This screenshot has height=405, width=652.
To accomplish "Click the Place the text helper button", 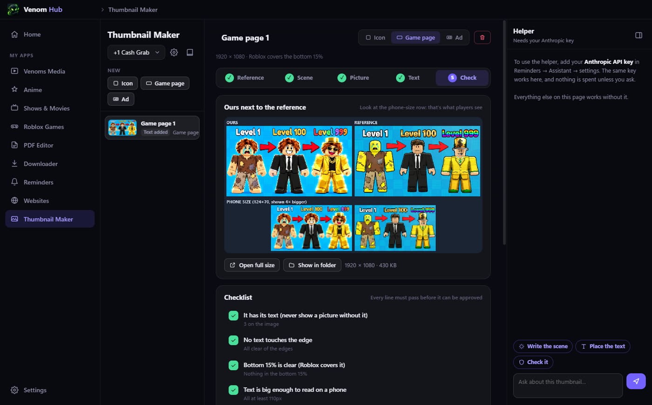I will click(603, 346).
